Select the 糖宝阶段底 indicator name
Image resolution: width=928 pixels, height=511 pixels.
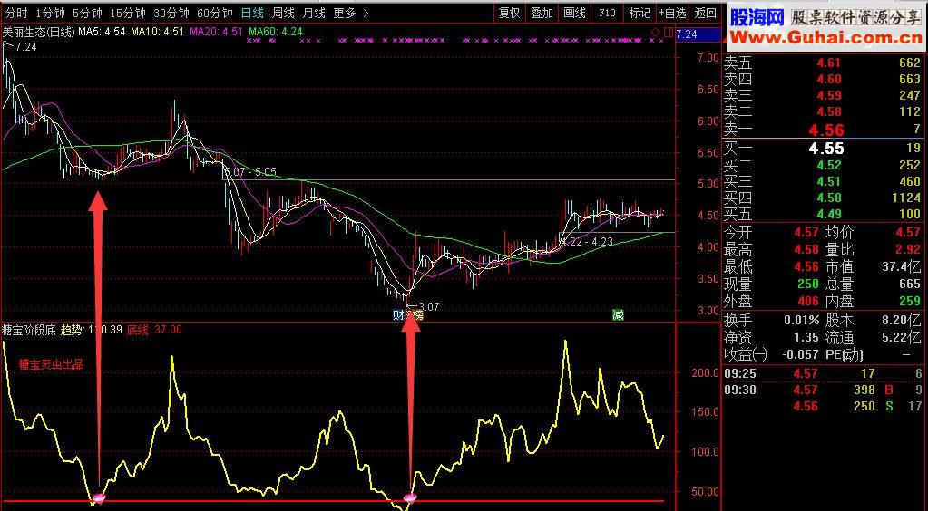[x=29, y=330]
